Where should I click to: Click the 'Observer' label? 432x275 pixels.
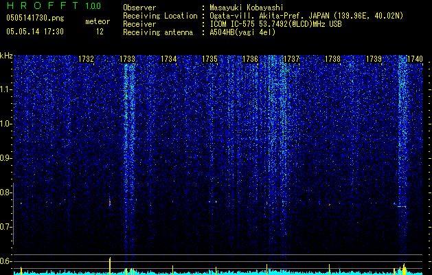pos(139,8)
